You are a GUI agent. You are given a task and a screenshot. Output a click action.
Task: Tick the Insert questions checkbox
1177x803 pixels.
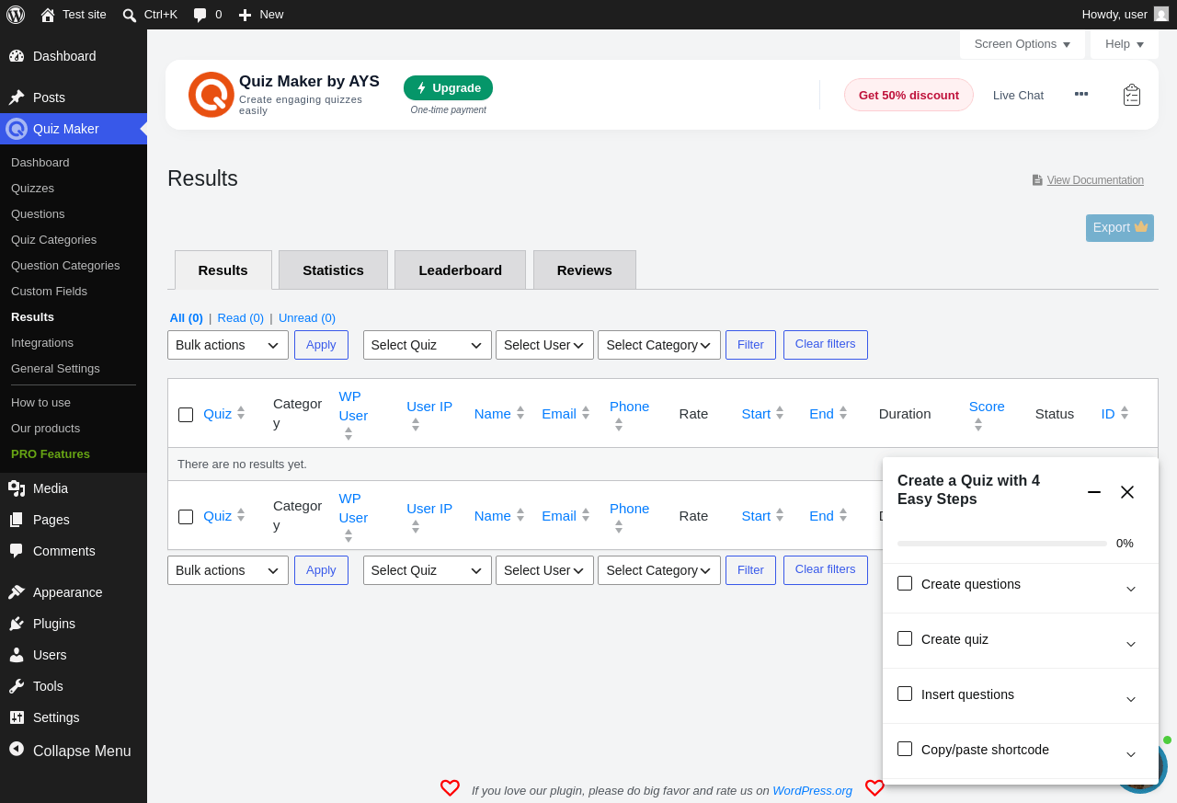pos(905,694)
